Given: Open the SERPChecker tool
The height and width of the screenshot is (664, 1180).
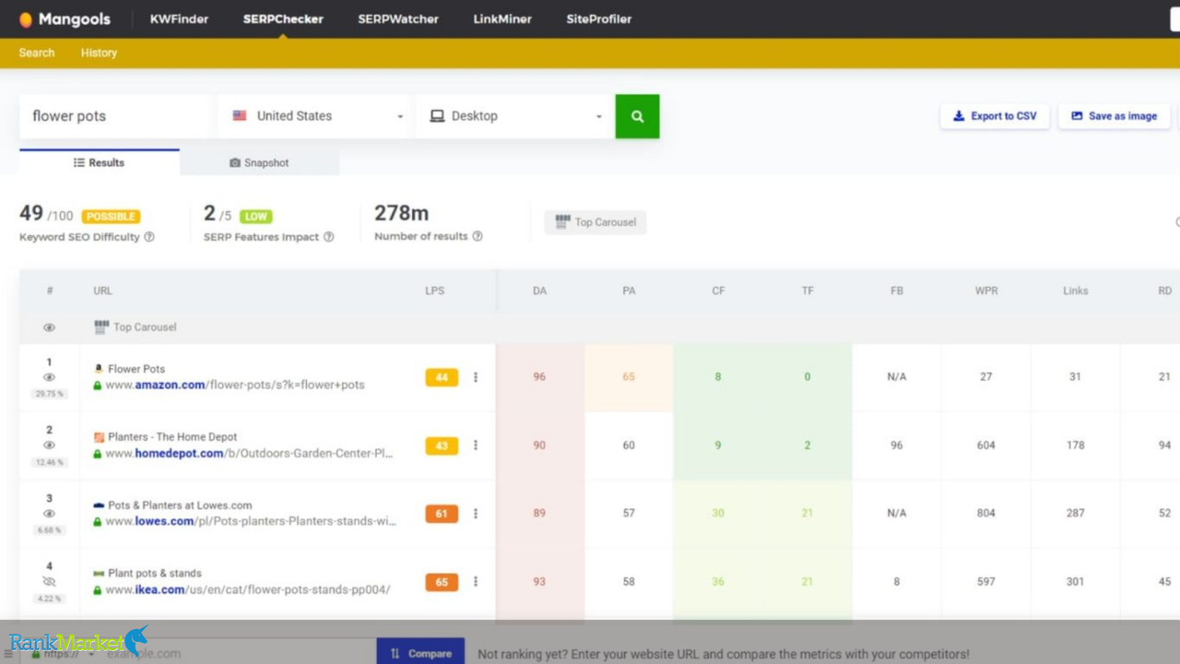Looking at the screenshot, I should (x=283, y=19).
